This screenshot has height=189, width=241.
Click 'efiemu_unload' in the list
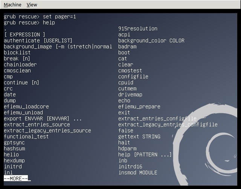pyautogui.click(x=23, y=112)
